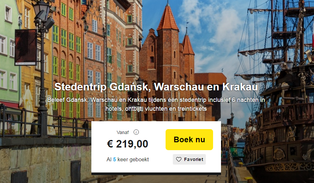This screenshot has height=183, width=314.
Task: Click the heart icon on Favoriet
Action: [179, 159]
